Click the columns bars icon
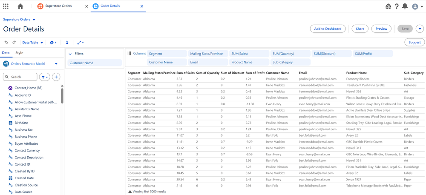The width and height of the screenshot is (426, 195). pos(129,54)
